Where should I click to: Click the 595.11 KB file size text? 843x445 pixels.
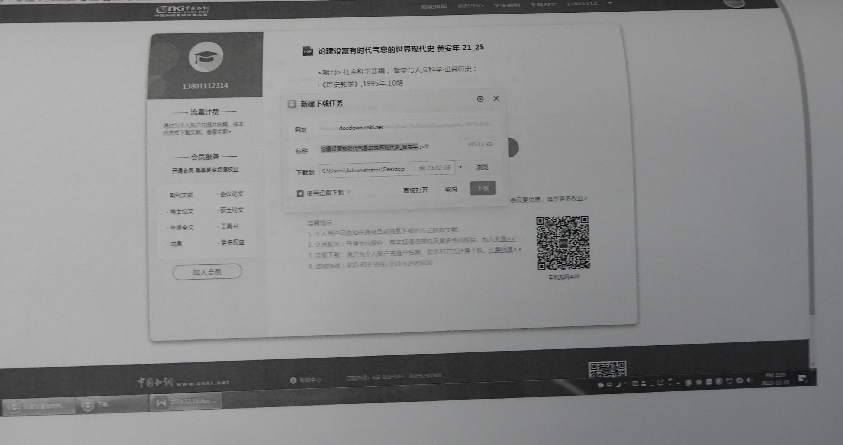(480, 144)
